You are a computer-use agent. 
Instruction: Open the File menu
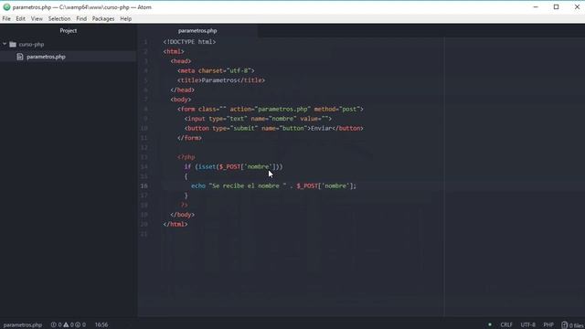coord(6,18)
